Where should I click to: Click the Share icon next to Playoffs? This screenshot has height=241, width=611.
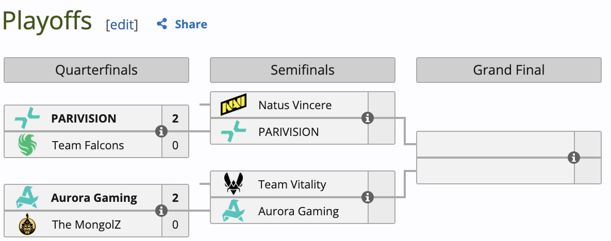point(162,24)
